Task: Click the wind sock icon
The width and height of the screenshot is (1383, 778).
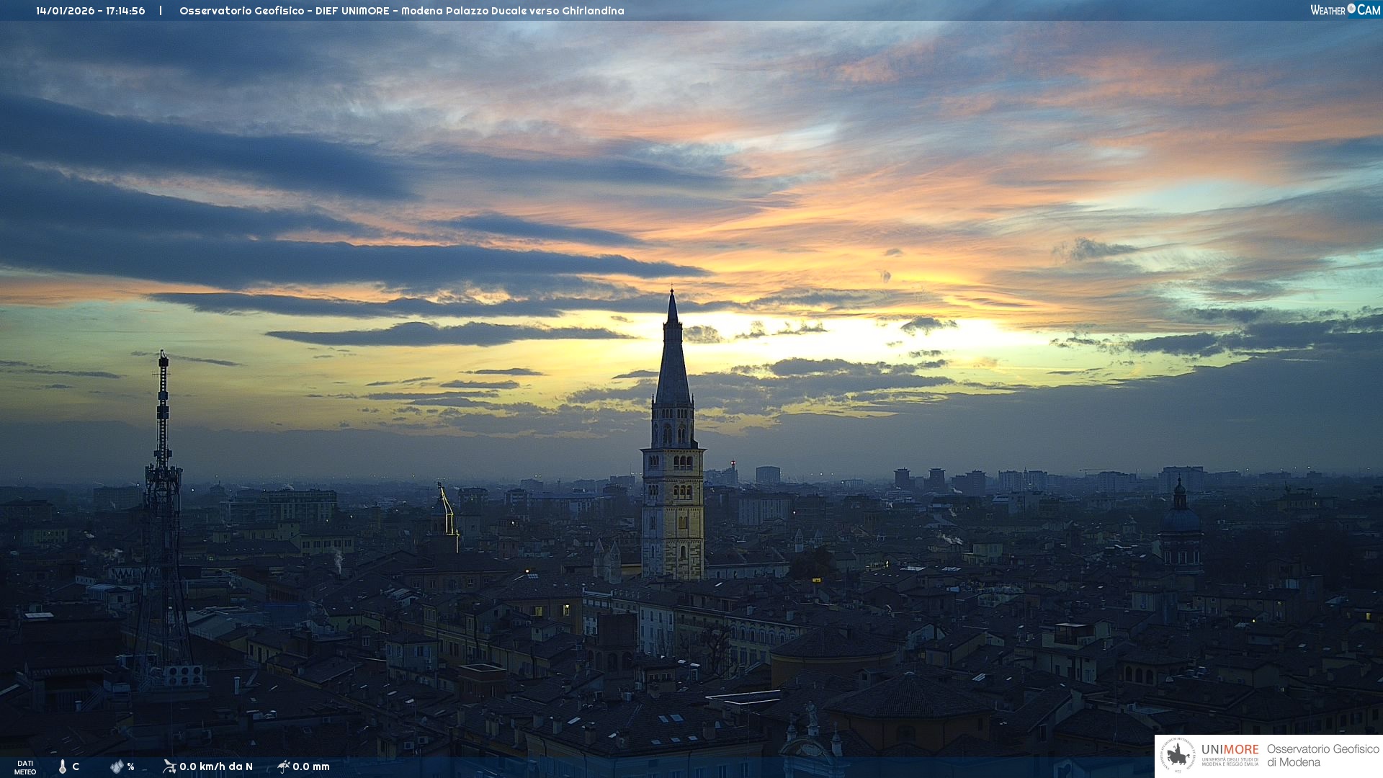Action: 169,766
